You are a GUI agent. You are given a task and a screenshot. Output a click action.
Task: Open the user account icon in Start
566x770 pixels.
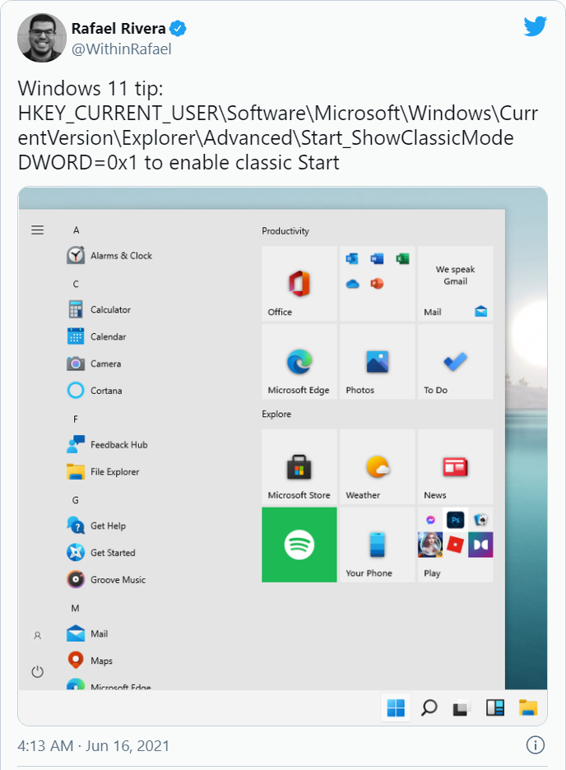38,635
